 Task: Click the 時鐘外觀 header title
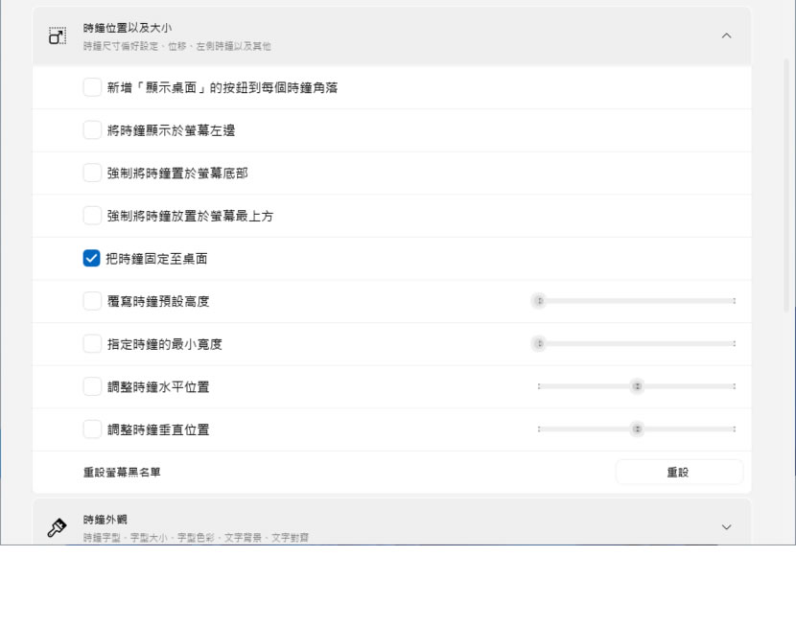tap(105, 520)
